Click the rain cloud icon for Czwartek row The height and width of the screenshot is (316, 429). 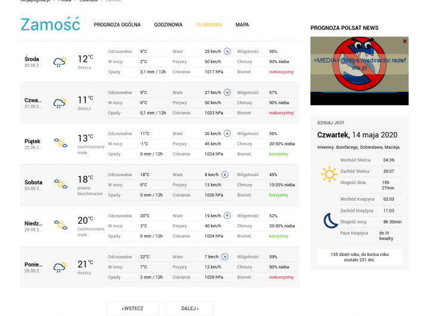pos(60,103)
